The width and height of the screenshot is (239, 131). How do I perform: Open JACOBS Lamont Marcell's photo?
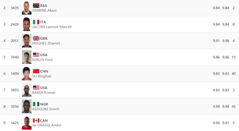click(27, 24)
